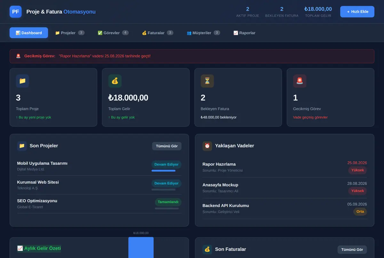Click the money bag icon beside Son Faturalar
Image resolution: width=384 pixels, height=258 pixels.
click(207, 249)
